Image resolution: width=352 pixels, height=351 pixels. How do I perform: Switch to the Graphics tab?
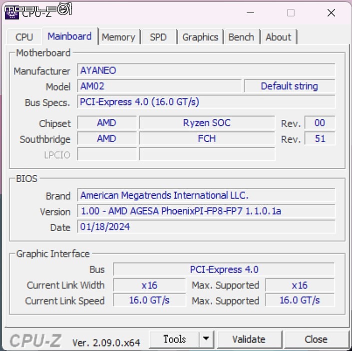200,37
